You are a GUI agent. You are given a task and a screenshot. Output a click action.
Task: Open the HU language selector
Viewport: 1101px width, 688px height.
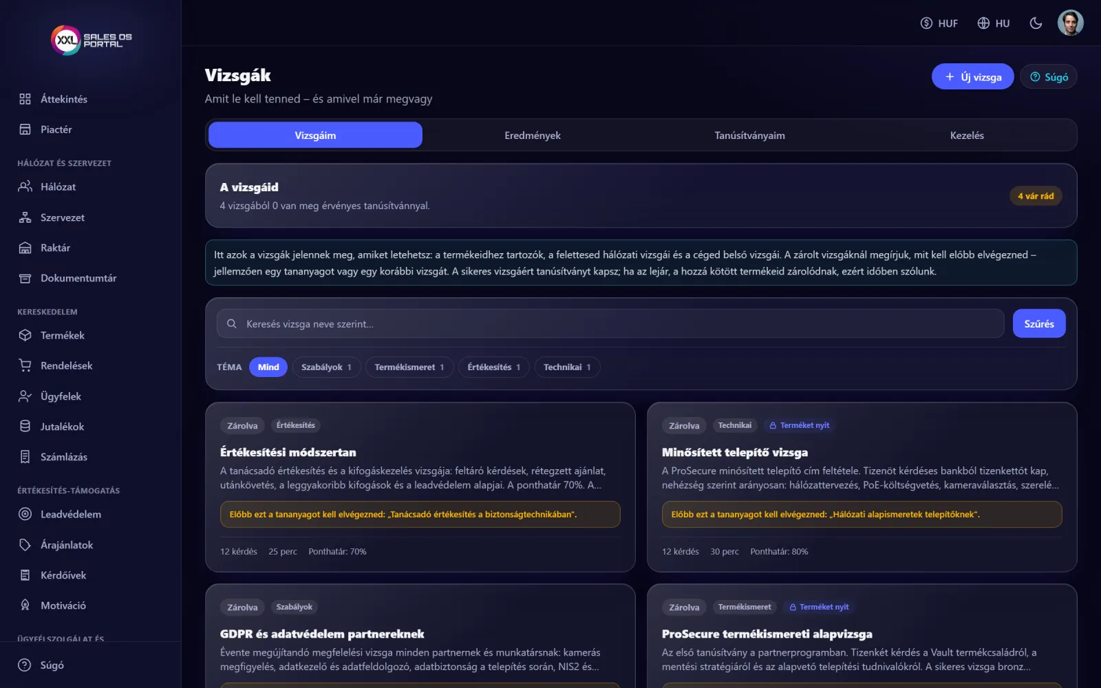(994, 23)
